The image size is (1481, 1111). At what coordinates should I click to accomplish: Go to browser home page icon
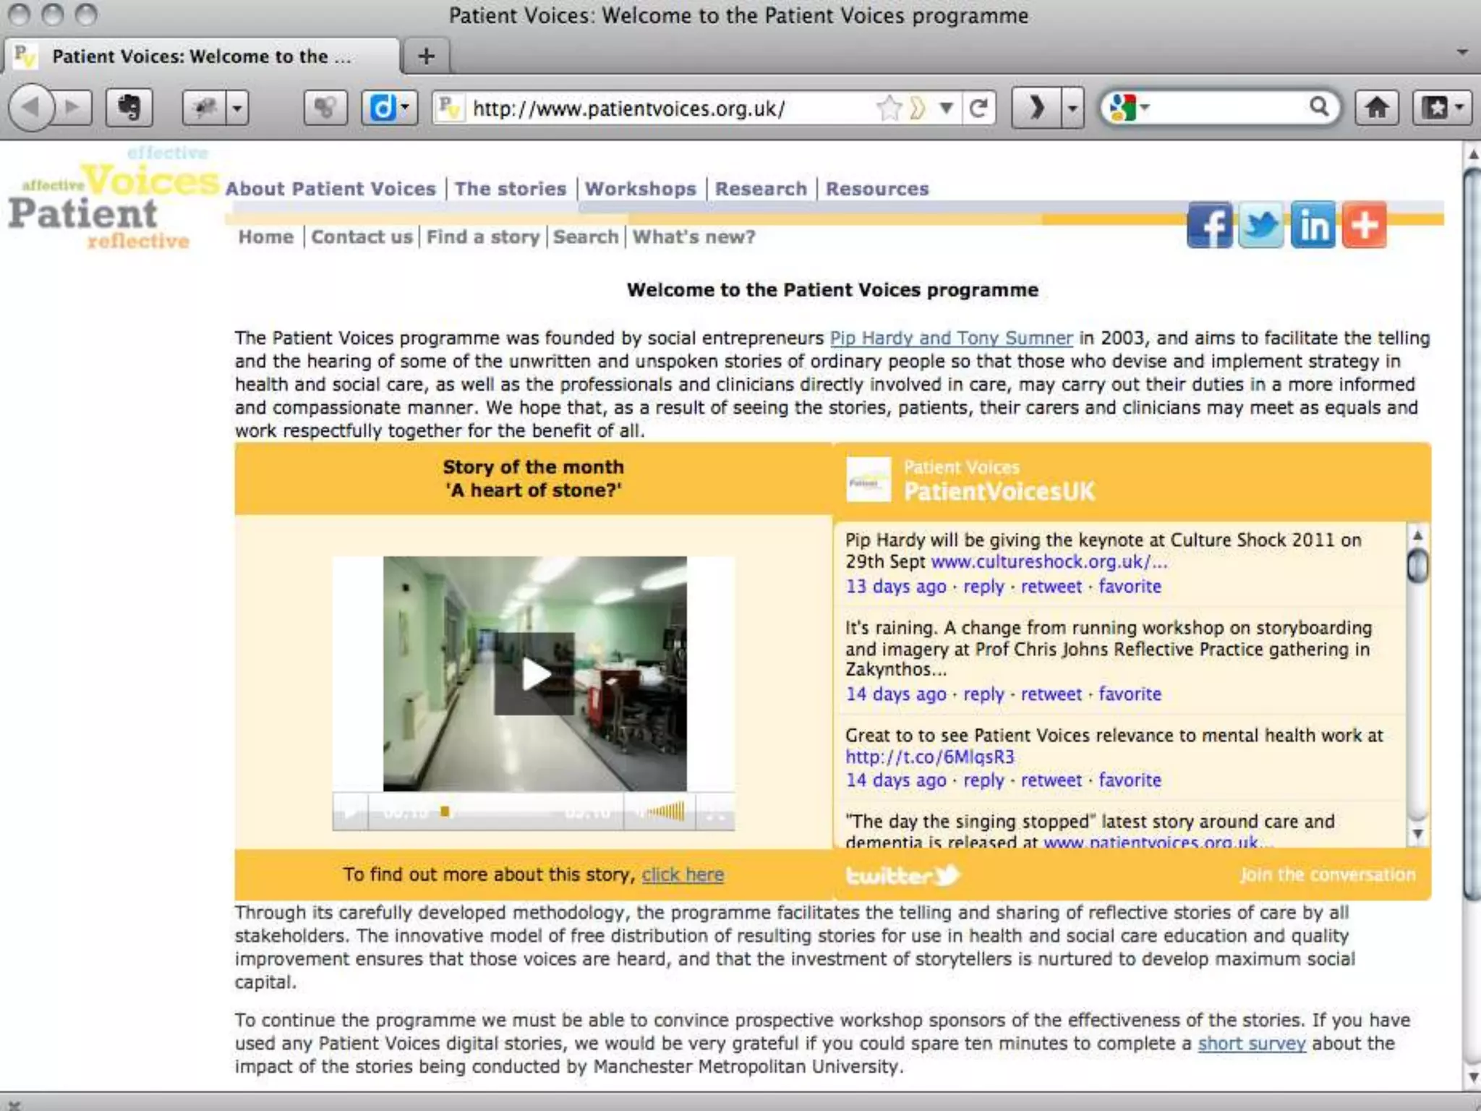[1376, 108]
